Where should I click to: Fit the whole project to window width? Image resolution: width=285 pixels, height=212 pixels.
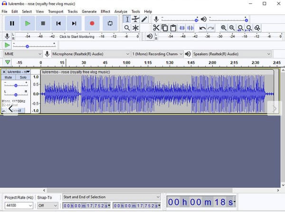point(248,28)
